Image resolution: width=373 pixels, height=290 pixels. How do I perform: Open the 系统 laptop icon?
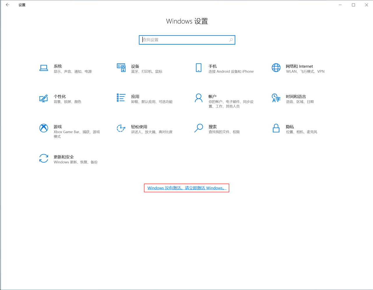44,68
